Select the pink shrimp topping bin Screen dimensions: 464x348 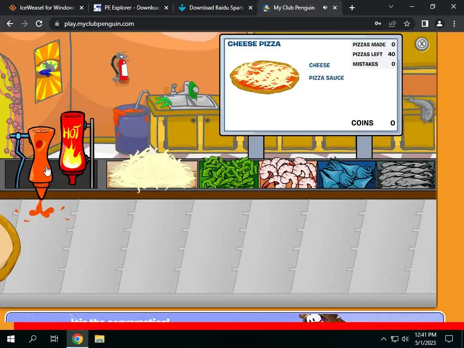pyautogui.click(x=288, y=173)
